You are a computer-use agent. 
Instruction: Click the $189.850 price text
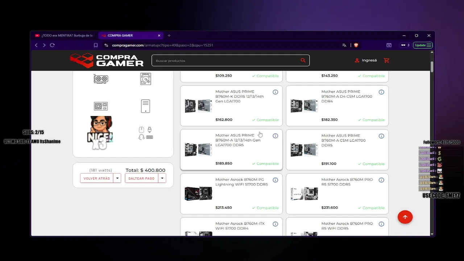click(224, 163)
